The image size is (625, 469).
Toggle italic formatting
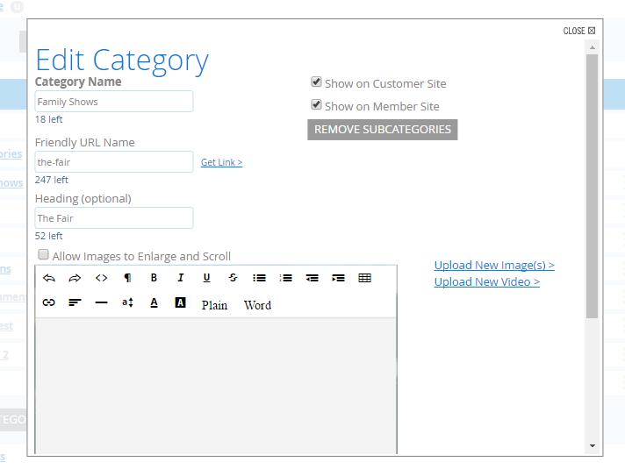(x=181, y=278)
